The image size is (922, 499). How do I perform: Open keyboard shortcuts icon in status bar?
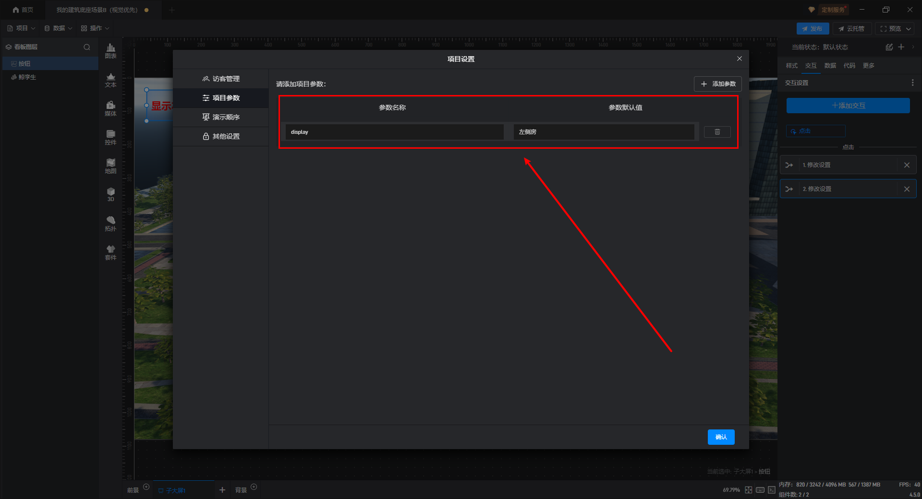[x=760, y=490]
